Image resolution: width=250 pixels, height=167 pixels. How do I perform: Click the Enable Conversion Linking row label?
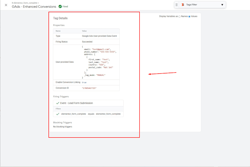68,82
